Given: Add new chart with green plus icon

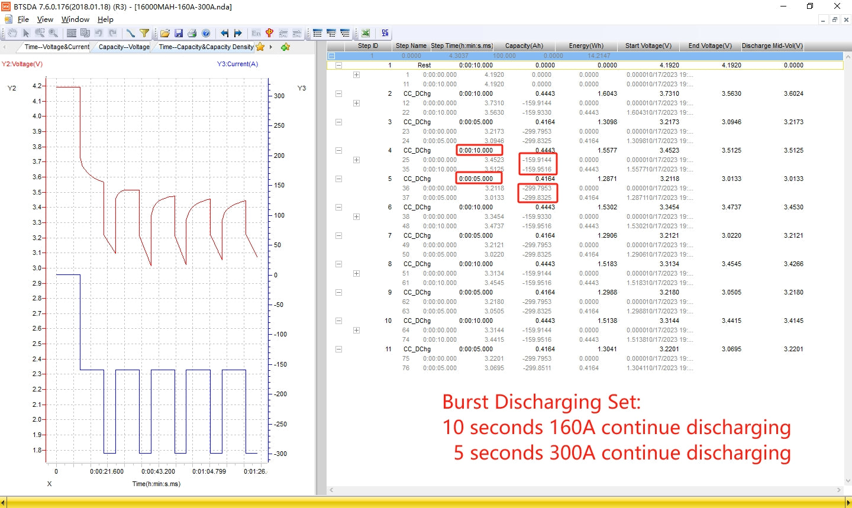Looking at the screenshot, I should [x=285, y=47].
